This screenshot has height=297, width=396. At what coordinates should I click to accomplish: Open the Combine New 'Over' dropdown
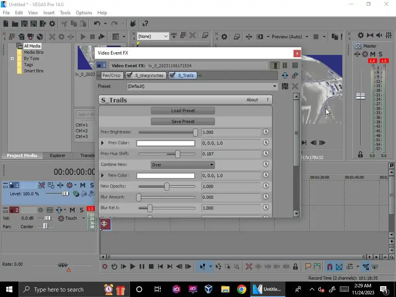click(x=183, y=165)
